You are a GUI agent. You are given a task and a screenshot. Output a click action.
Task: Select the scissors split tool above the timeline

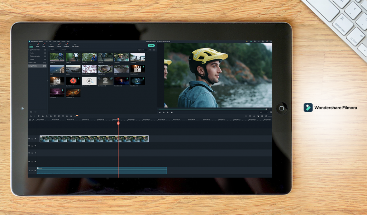[43, 116]
